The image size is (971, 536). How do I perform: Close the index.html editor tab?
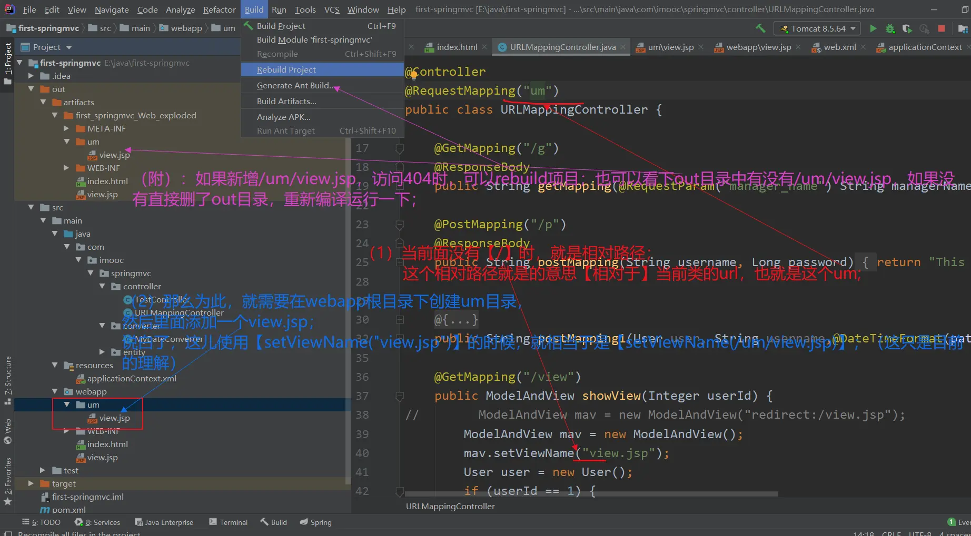point(484,47)
